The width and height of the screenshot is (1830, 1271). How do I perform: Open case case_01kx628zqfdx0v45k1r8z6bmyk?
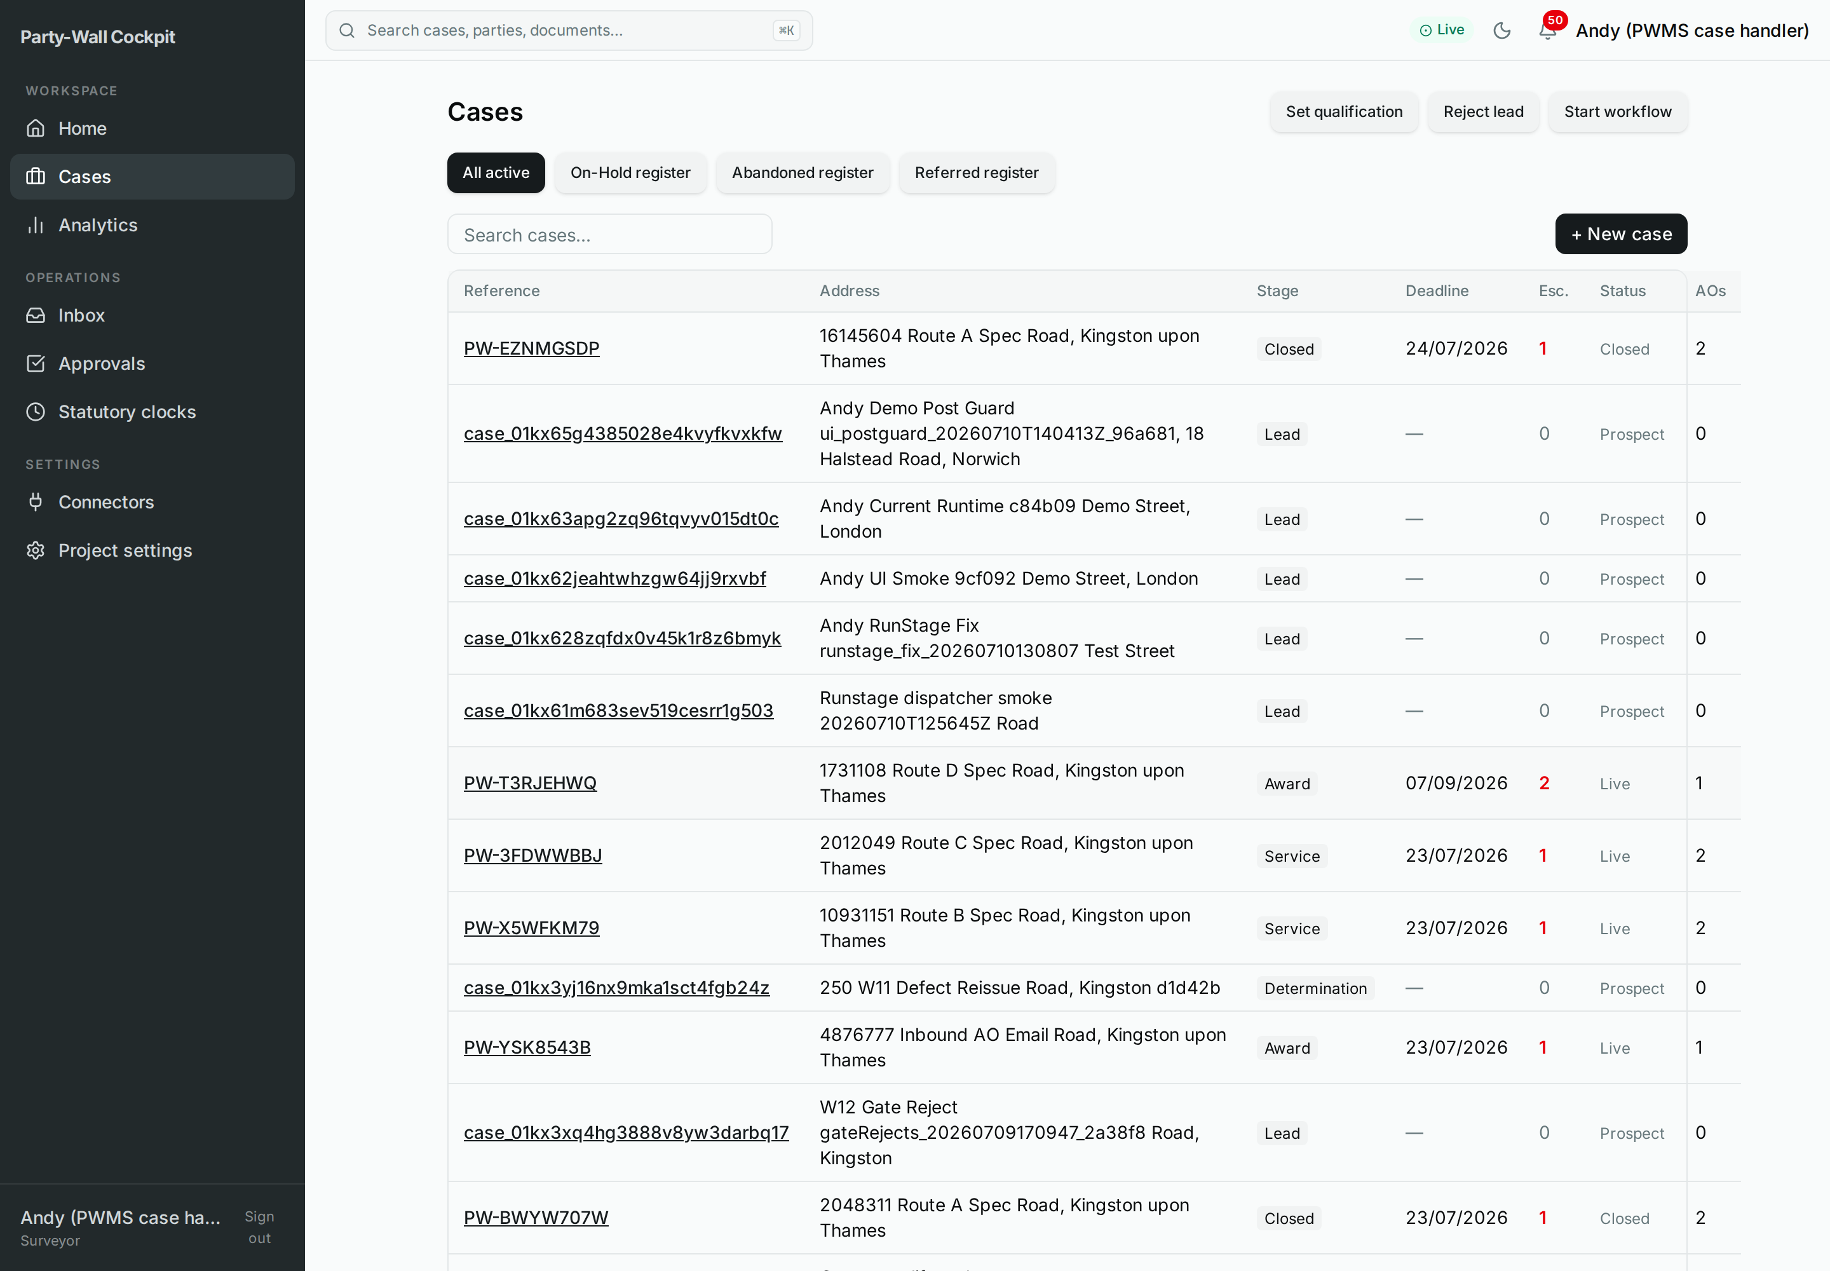pos(622,638)
